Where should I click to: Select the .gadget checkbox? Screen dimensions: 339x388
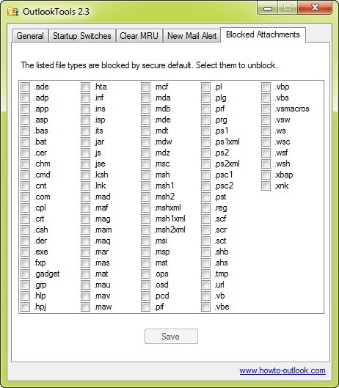point(25,274)
